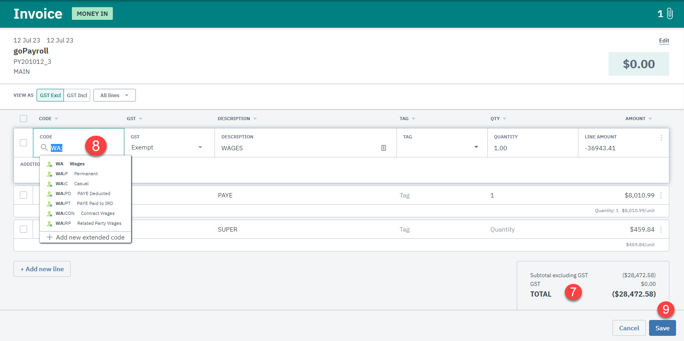This screenshot has height=341, width=684.
Task: Tick the checkbox on the PAYE line
Action: (23, 195)
